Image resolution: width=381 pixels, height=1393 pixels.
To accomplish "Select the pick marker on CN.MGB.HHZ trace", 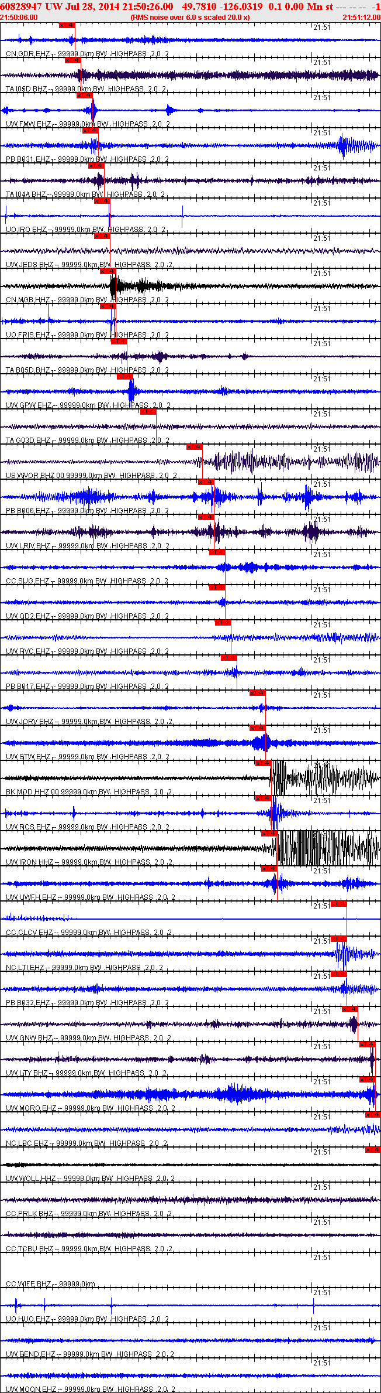I will [108, 271].
